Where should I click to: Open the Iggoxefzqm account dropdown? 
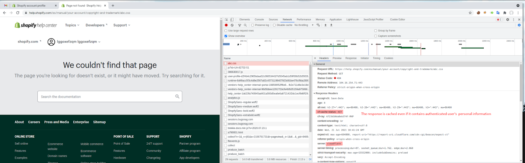click(79, 42)
